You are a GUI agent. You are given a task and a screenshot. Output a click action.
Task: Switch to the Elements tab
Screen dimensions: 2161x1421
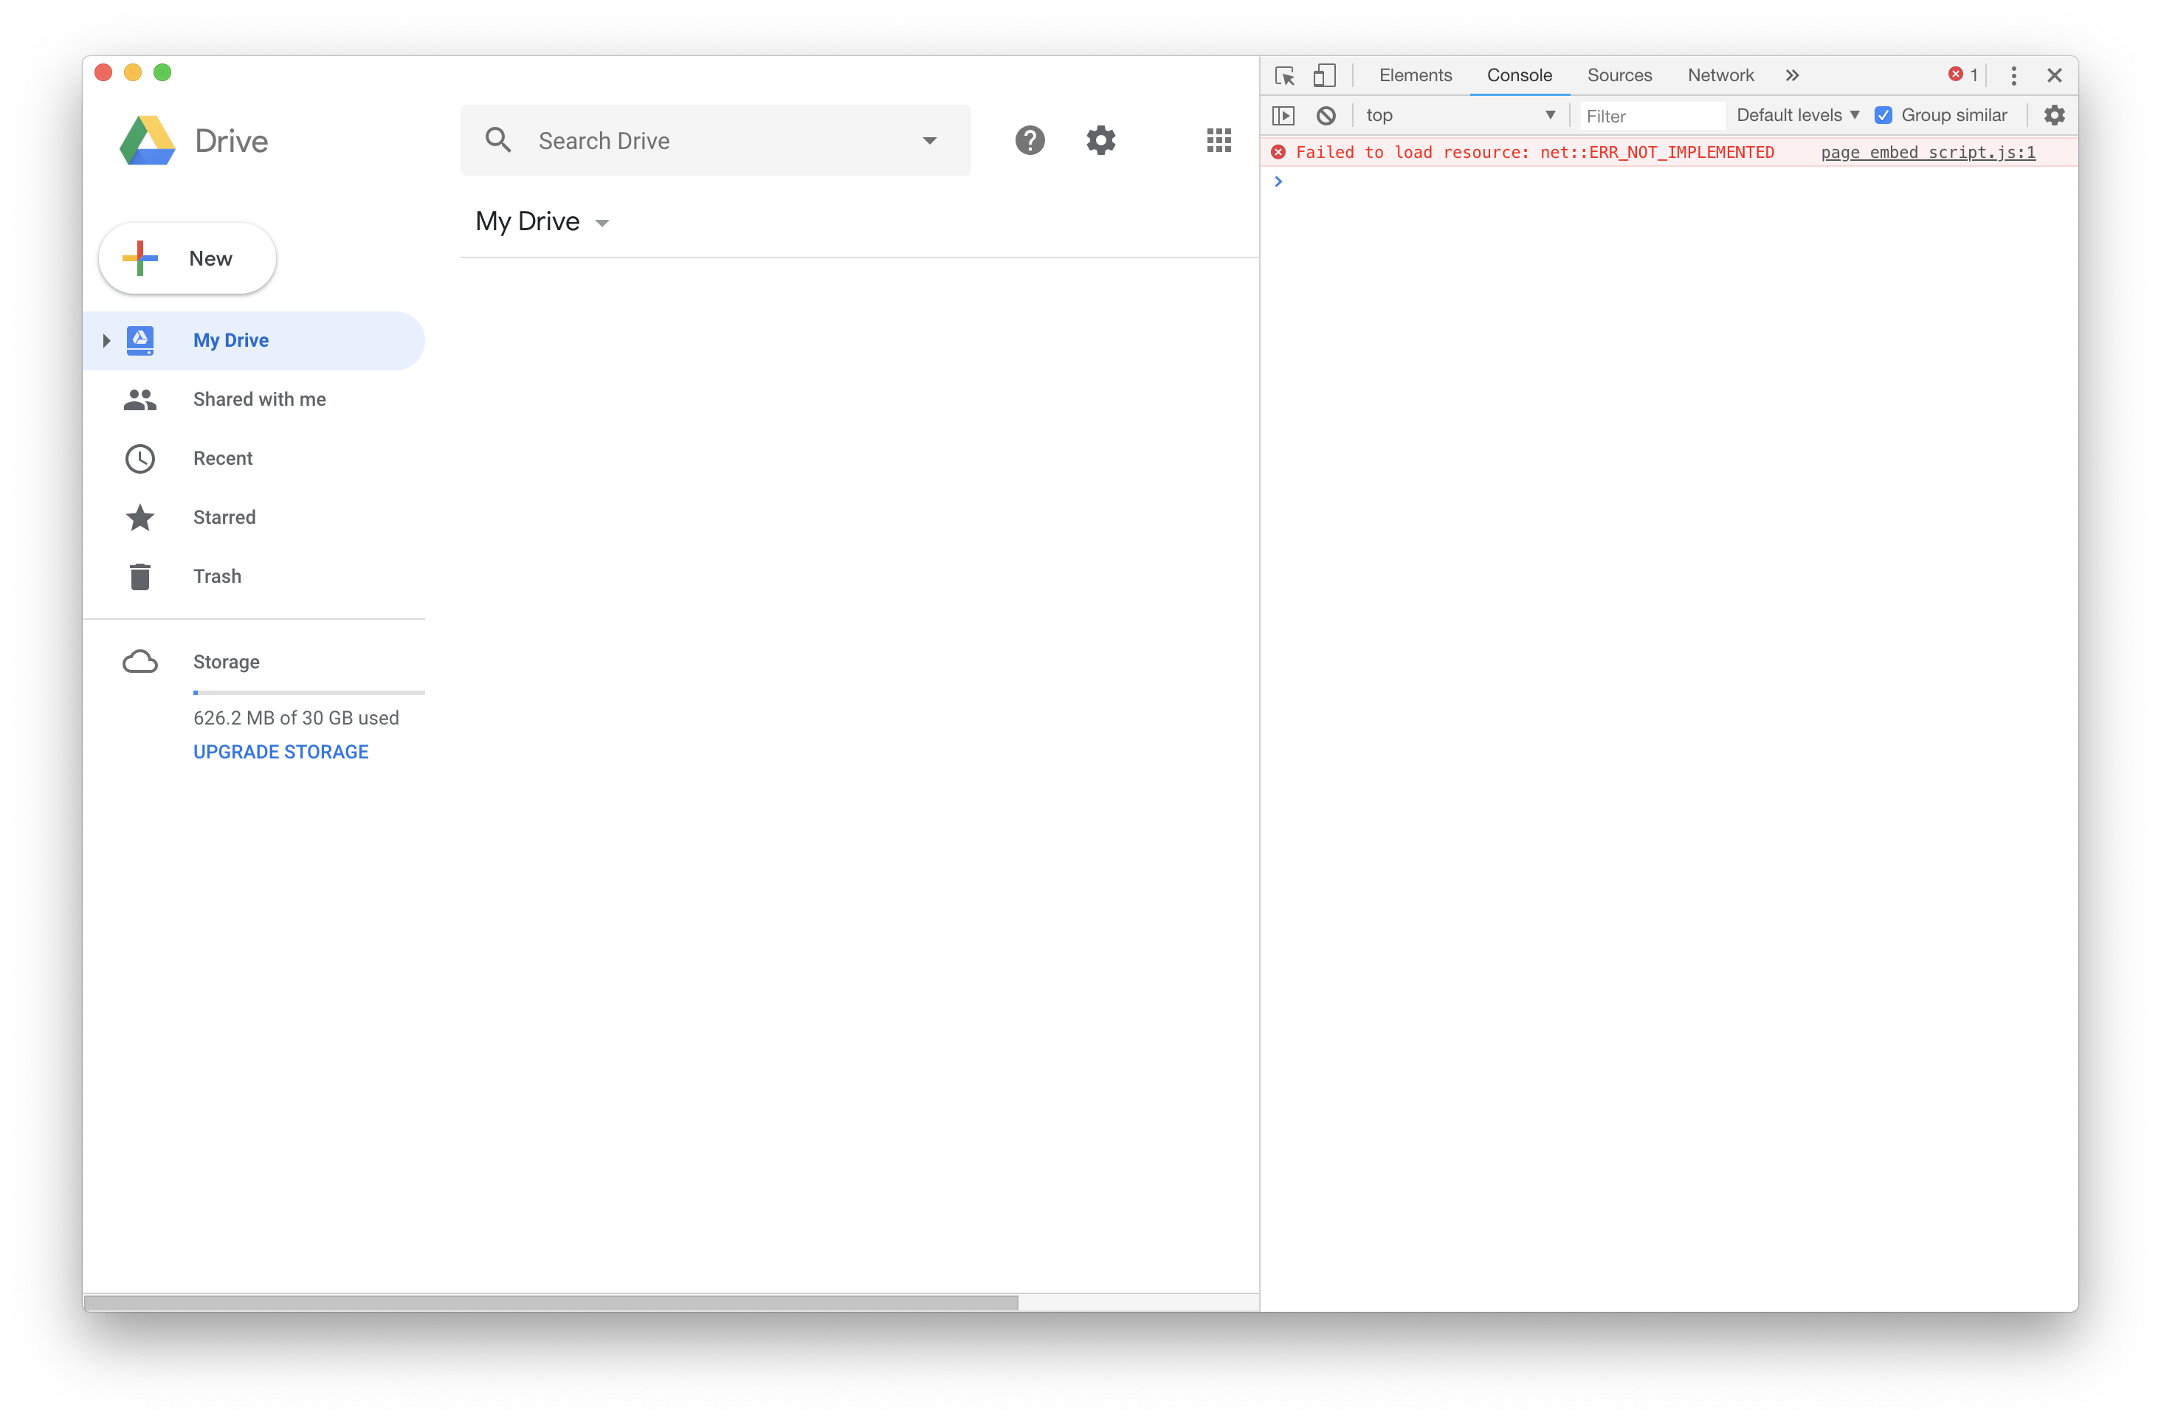1414,75
